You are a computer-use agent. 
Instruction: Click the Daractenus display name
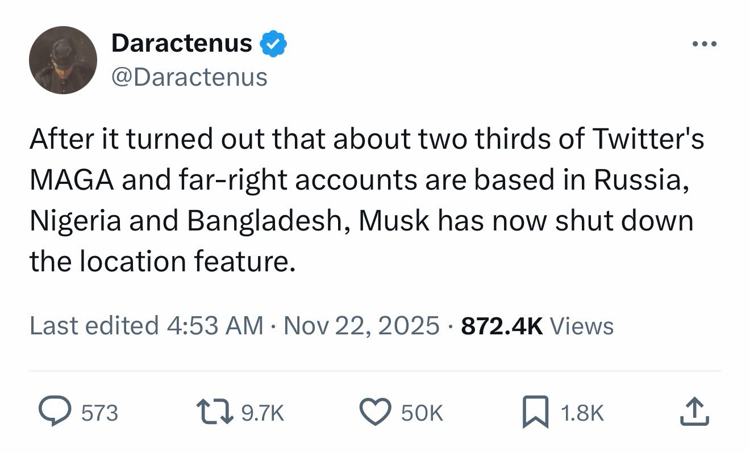[x=182, y=43]
